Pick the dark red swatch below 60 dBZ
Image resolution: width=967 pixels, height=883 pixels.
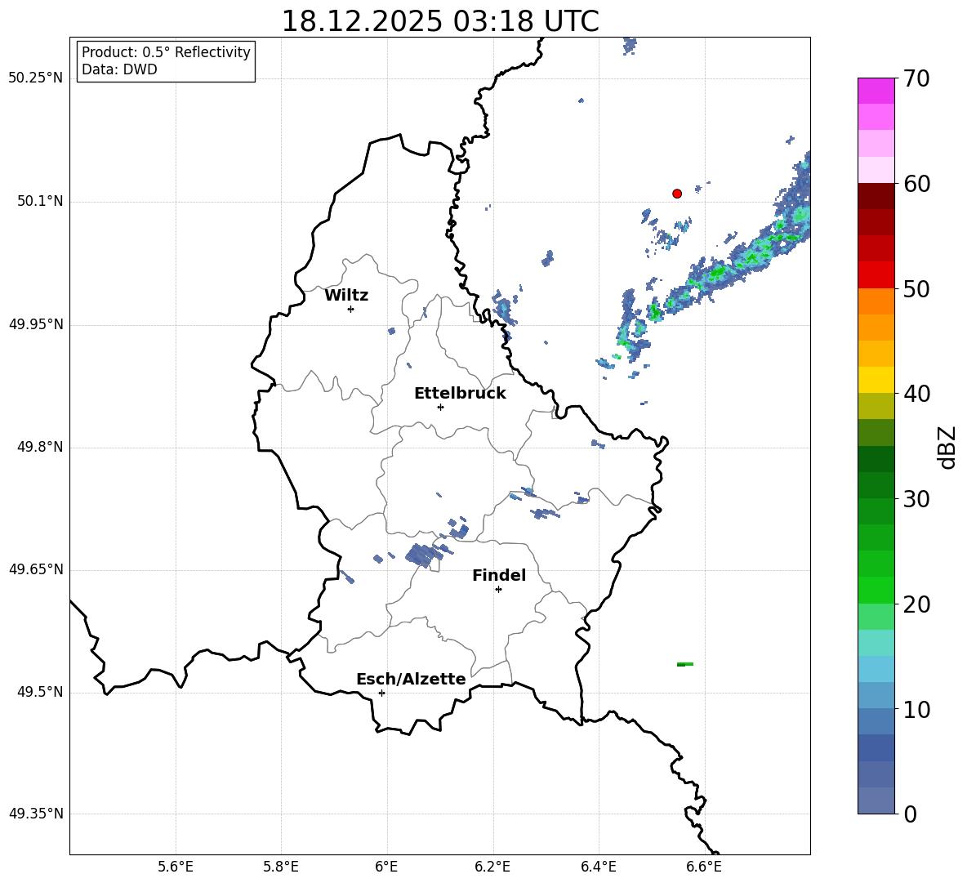pyautogui.click(x=876, y=196)
